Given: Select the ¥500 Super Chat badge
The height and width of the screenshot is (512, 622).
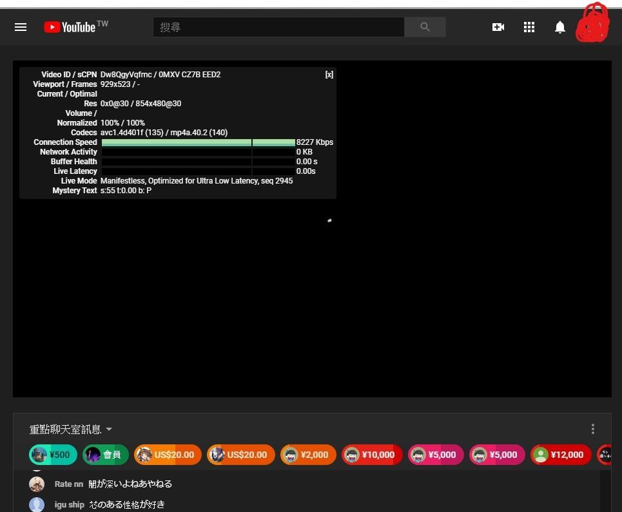Looking at the screenshot, I should pyautogui.click(x=53, y=455).
